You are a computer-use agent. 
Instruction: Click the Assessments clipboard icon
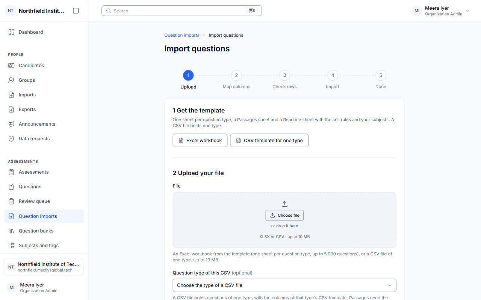11,172
